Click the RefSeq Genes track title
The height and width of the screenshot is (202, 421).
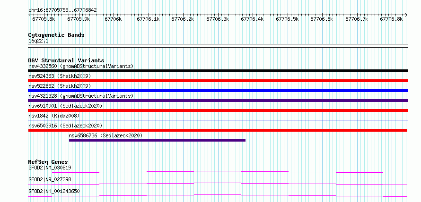coord(48,162)
